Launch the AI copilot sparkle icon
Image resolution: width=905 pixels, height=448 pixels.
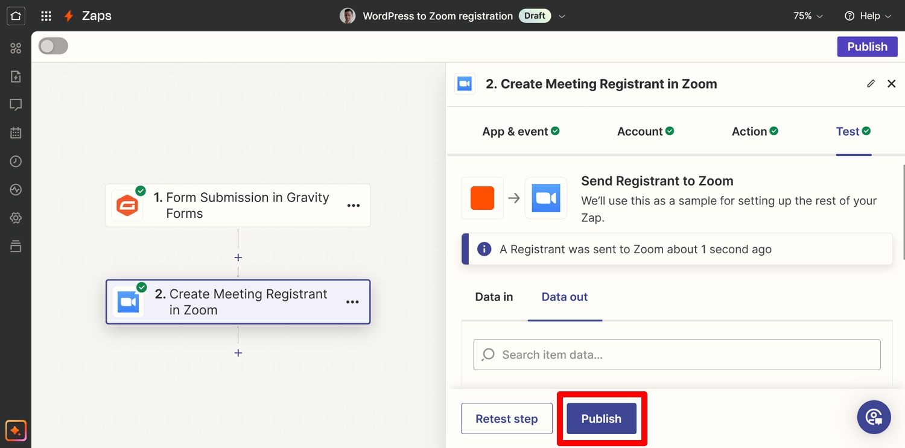(16, 431)
